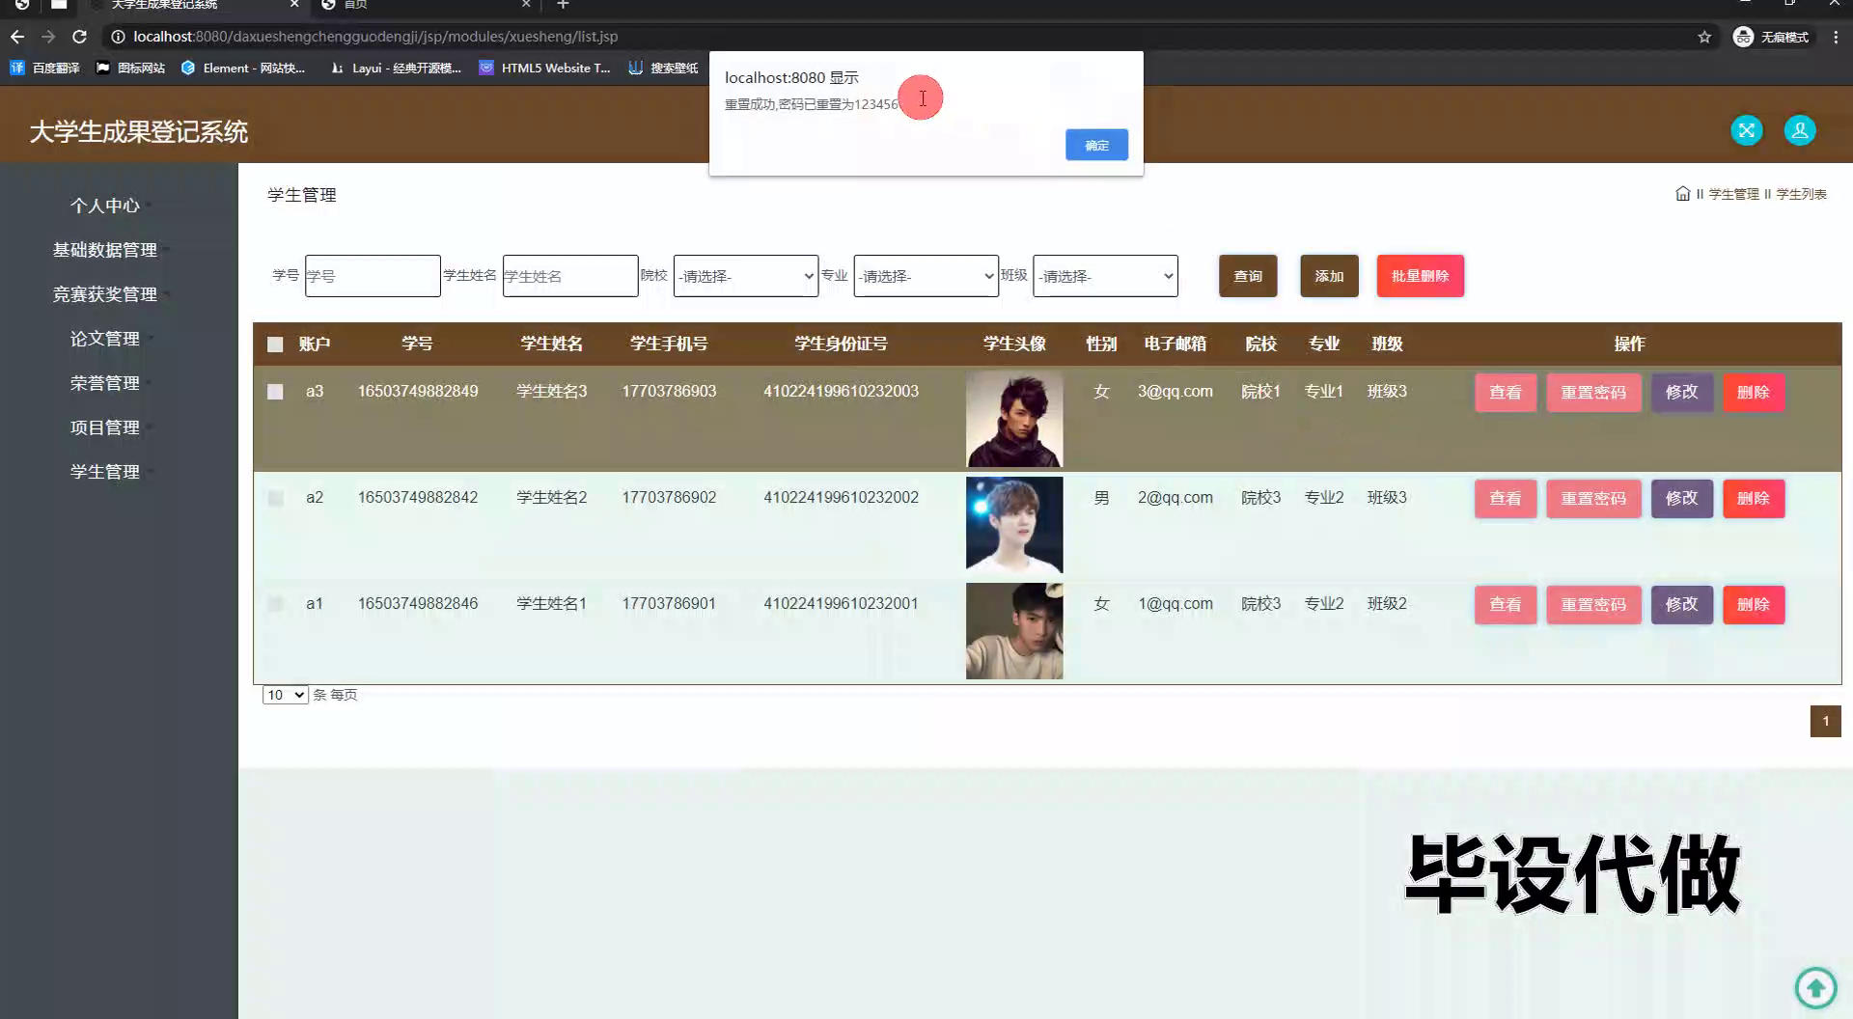The width and height of the screenshot is (1853, 1019).
Task: Click 查看 for student a1
Action: [1505, 605]
